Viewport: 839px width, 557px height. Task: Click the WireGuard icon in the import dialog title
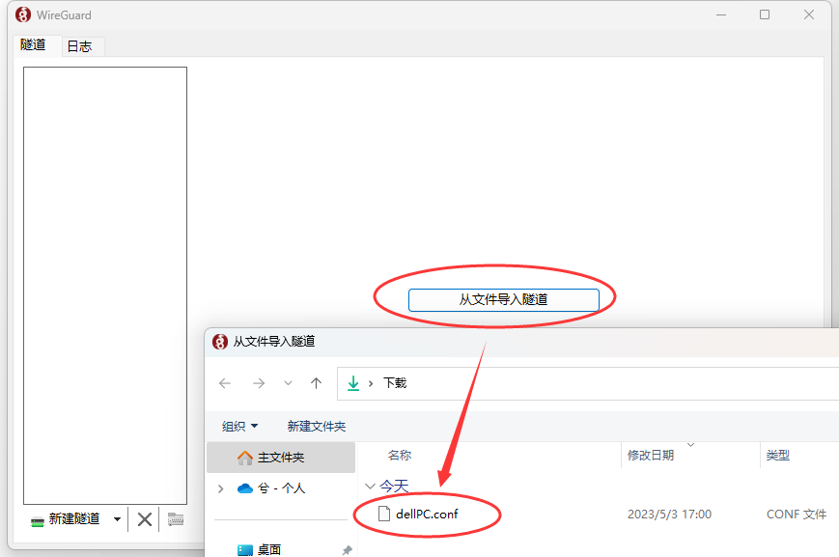point(220,342)
